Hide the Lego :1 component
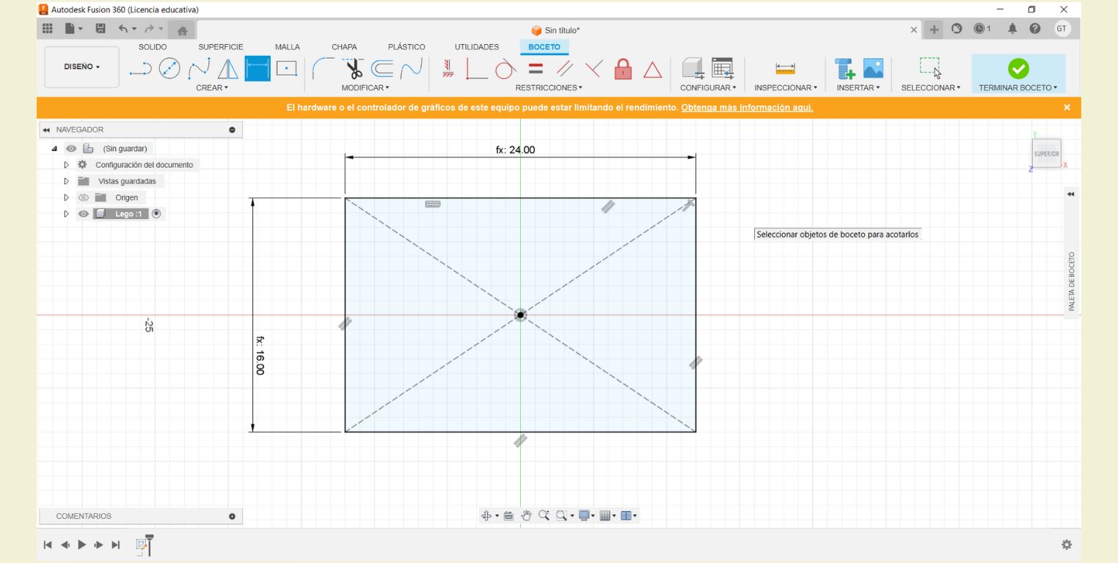Image resolution: width=1118 pixels, height=563 pixels. click(x=84, y=214)
